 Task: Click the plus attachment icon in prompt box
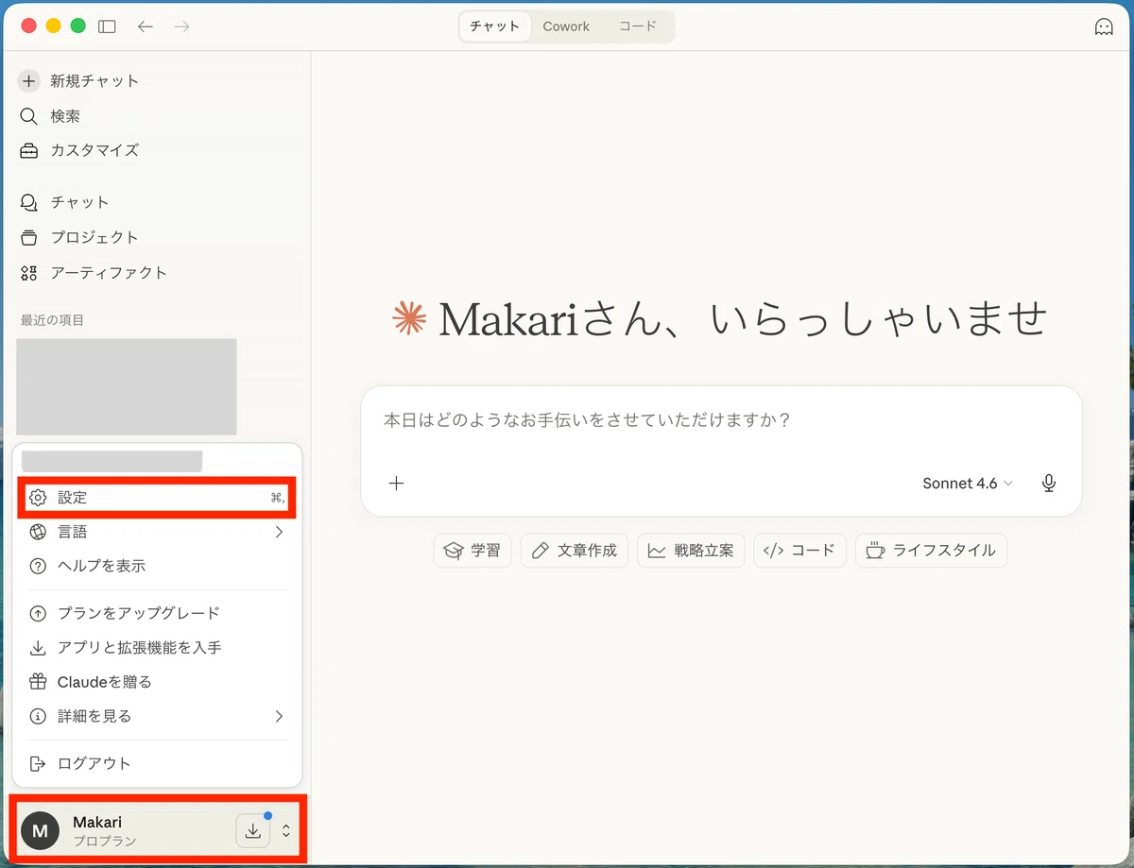pyautogui.click(x=396, y=484)
